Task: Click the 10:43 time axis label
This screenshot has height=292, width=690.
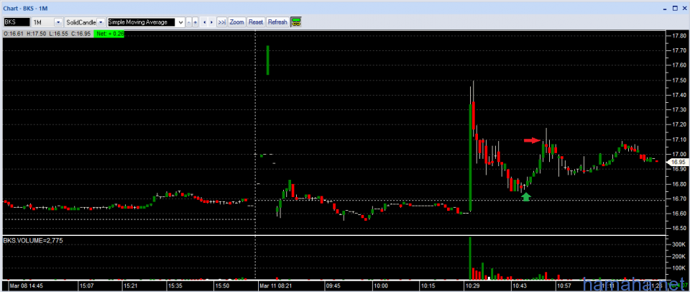Action: (x=520, y=286)
